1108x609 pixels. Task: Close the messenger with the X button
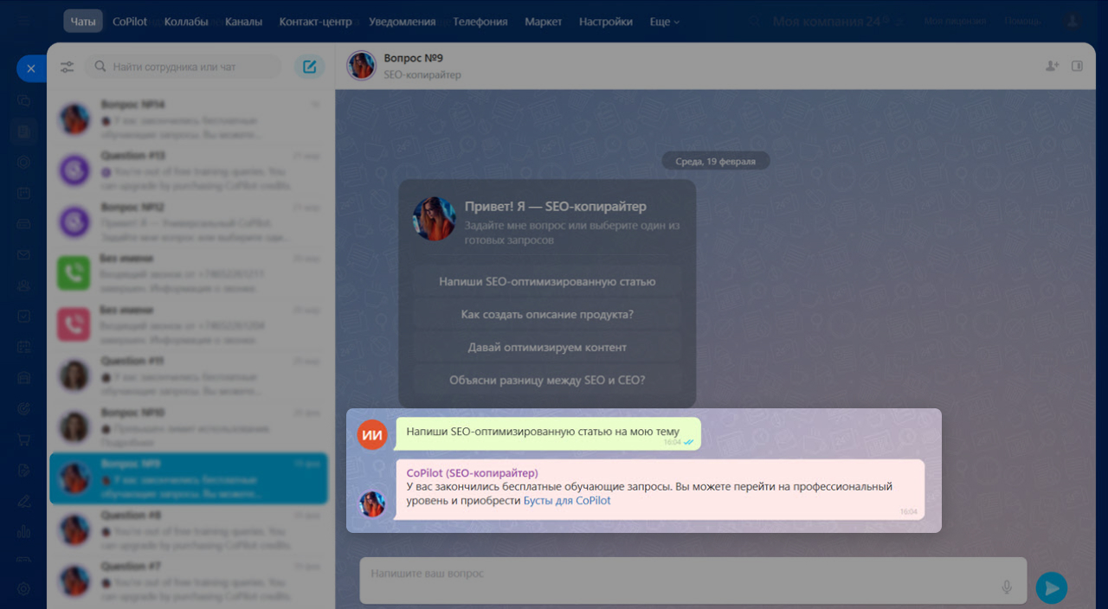pyautogui.click(x=30, y=68)
